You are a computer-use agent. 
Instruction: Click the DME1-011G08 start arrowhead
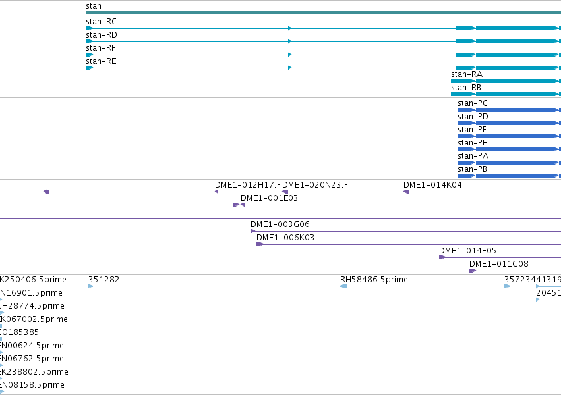[x=472, y=271]
